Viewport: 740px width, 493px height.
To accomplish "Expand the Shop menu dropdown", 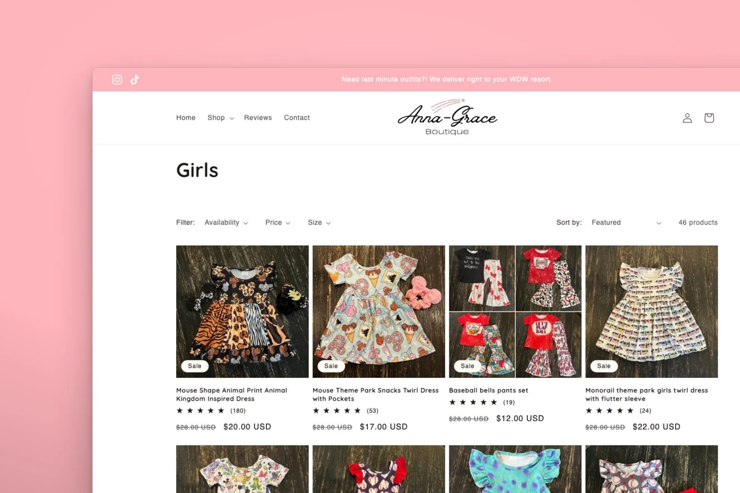I will (x=220, y=118).
